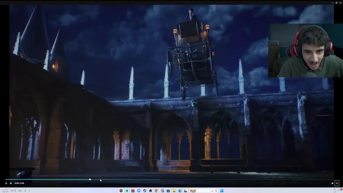The image size is (343, 193).
Task: Open the Windows Start menu
Action: tap(222, 191)
